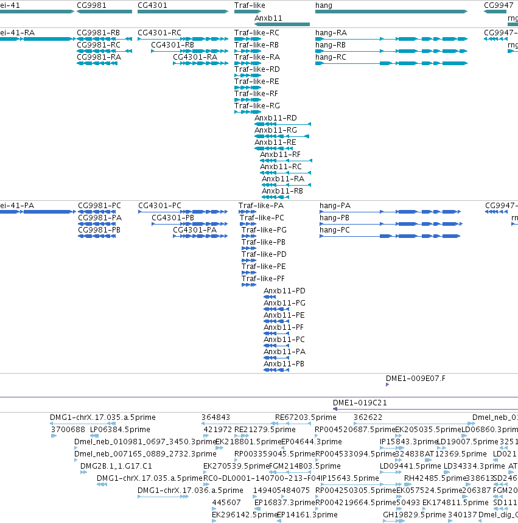The image size is (518, 524).
Task: Select the DME1-019C21 feature label
Action: coord(360,403)
